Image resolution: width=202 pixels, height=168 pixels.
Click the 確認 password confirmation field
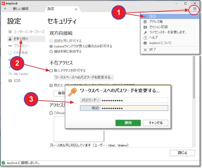coord(134,108)
